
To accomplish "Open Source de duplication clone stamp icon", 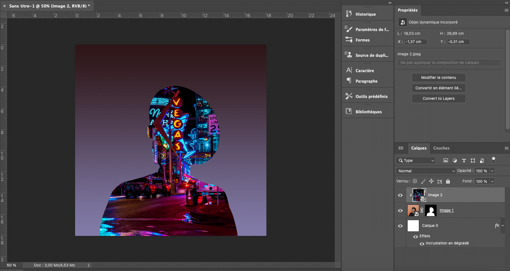I will [349, 55].
